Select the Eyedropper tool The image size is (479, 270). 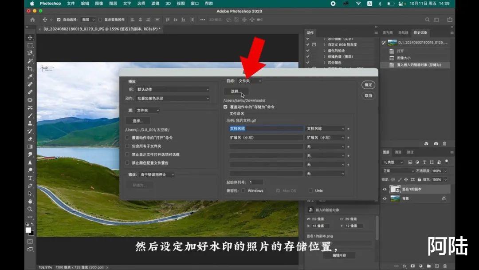pyautogui.click(x=30, y=76)
